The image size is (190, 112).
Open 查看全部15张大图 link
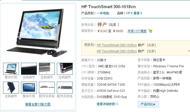pos(38,104)
